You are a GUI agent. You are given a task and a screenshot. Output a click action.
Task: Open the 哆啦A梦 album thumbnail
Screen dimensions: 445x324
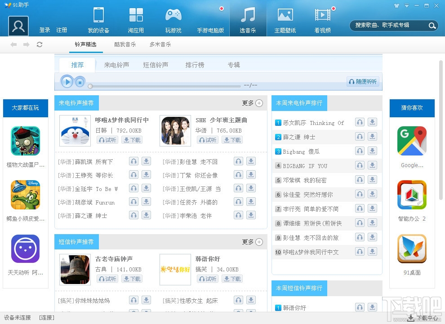point(75,131)
